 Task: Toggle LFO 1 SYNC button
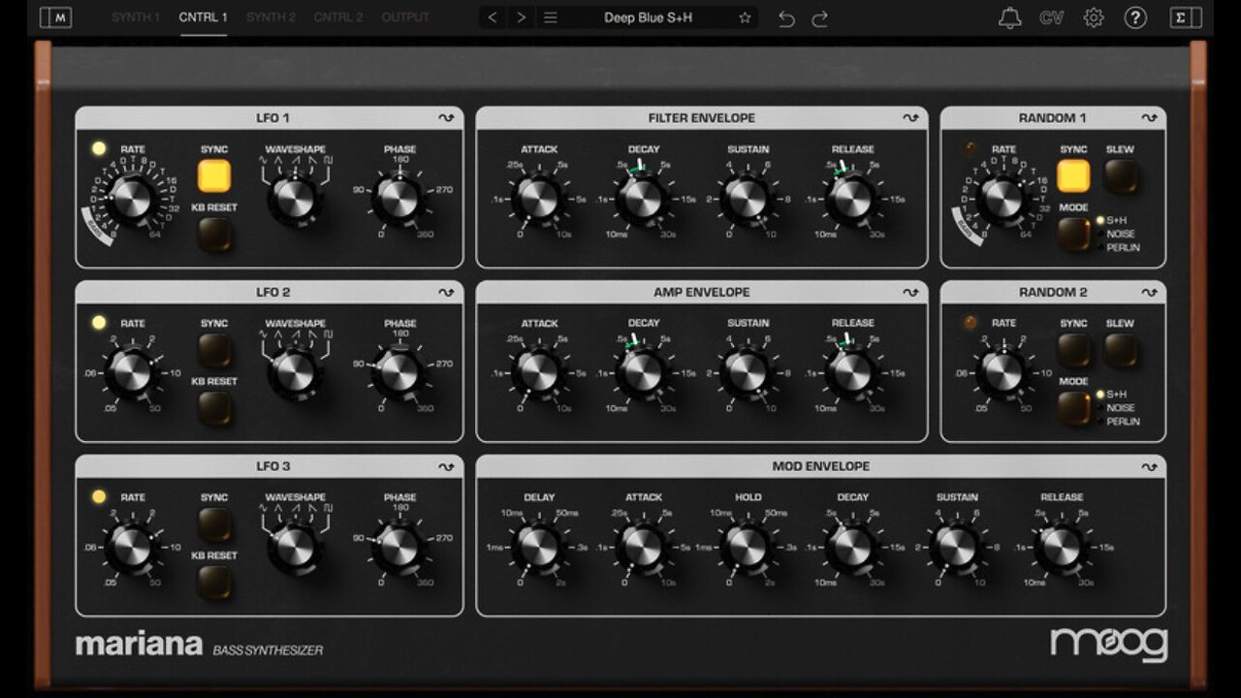click(214, 175)
